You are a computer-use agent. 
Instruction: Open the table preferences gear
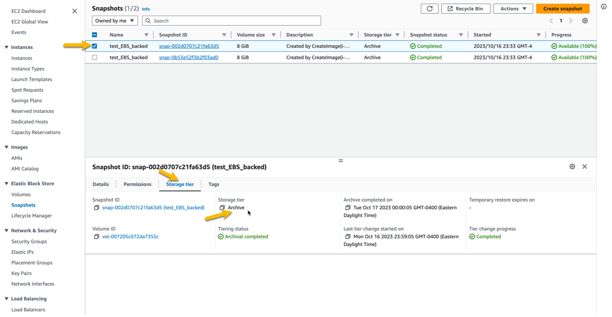coord(585,20)
